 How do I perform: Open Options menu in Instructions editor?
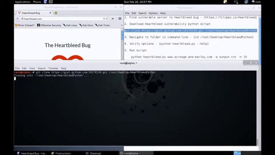point(153,13)
